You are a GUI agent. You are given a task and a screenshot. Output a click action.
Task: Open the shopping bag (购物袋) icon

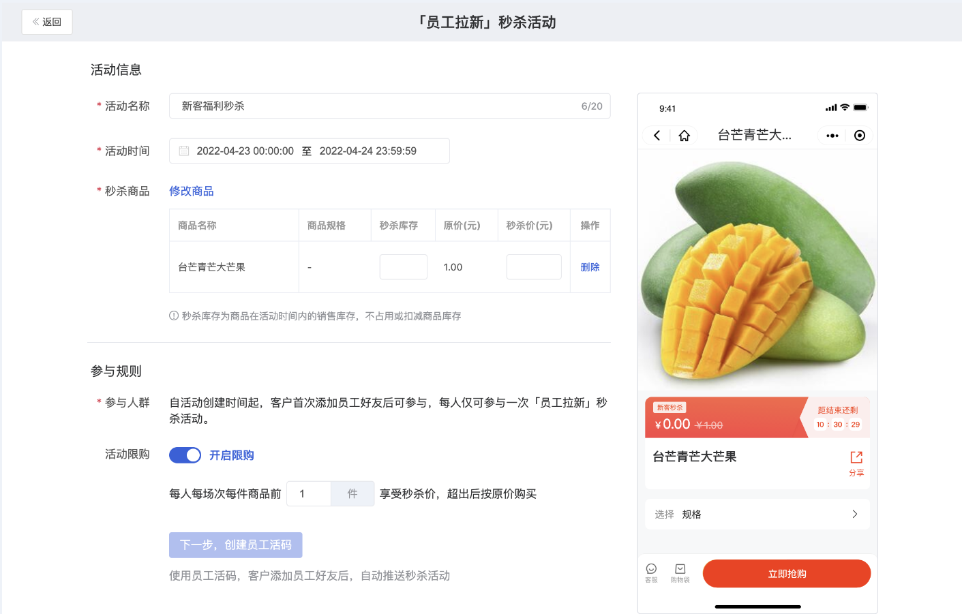click(x=680, y=569)
